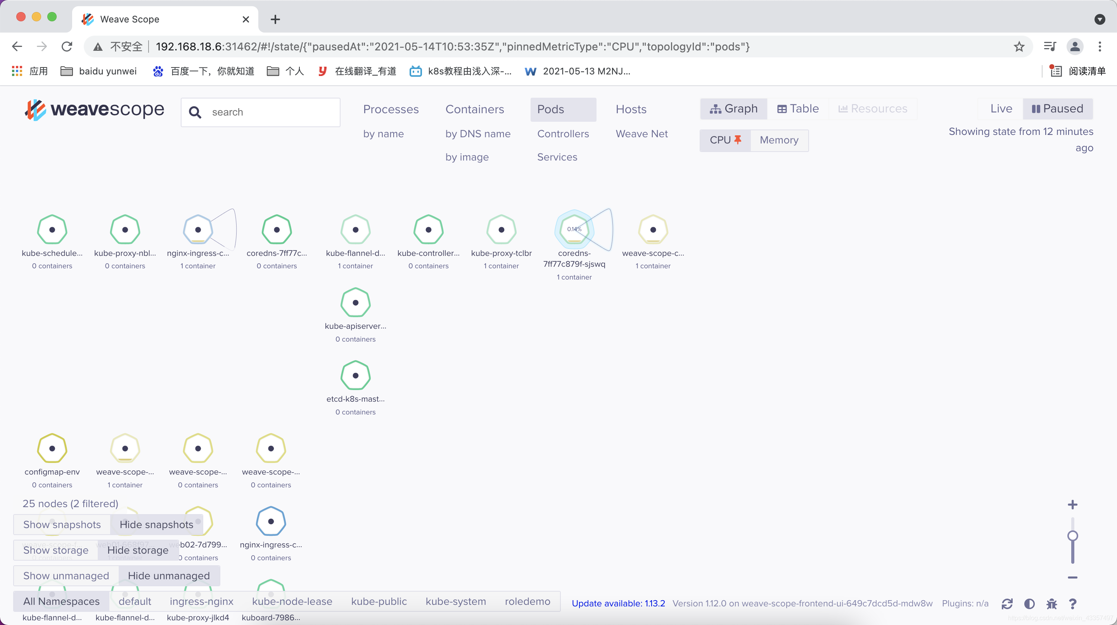Image resolution: width=1117 pixels, height=625 pixels.
Task: Open the baidu yunwei bookmark folder
Action: pos(99,71)
